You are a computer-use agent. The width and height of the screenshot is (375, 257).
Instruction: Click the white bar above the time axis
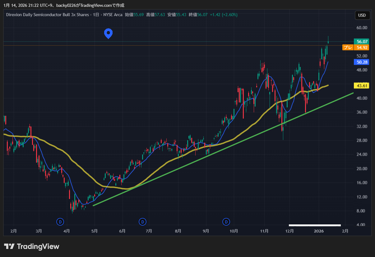(315, 225)
